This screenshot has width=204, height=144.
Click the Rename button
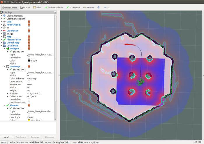[50, 137]
